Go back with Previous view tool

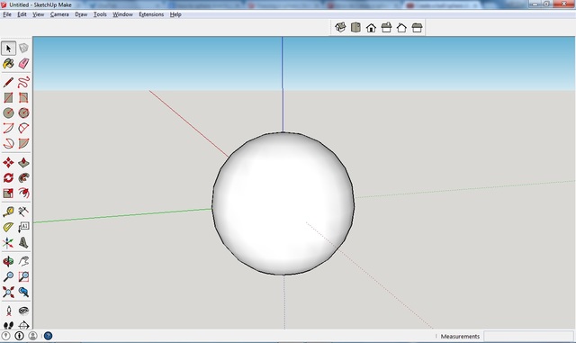23,292
